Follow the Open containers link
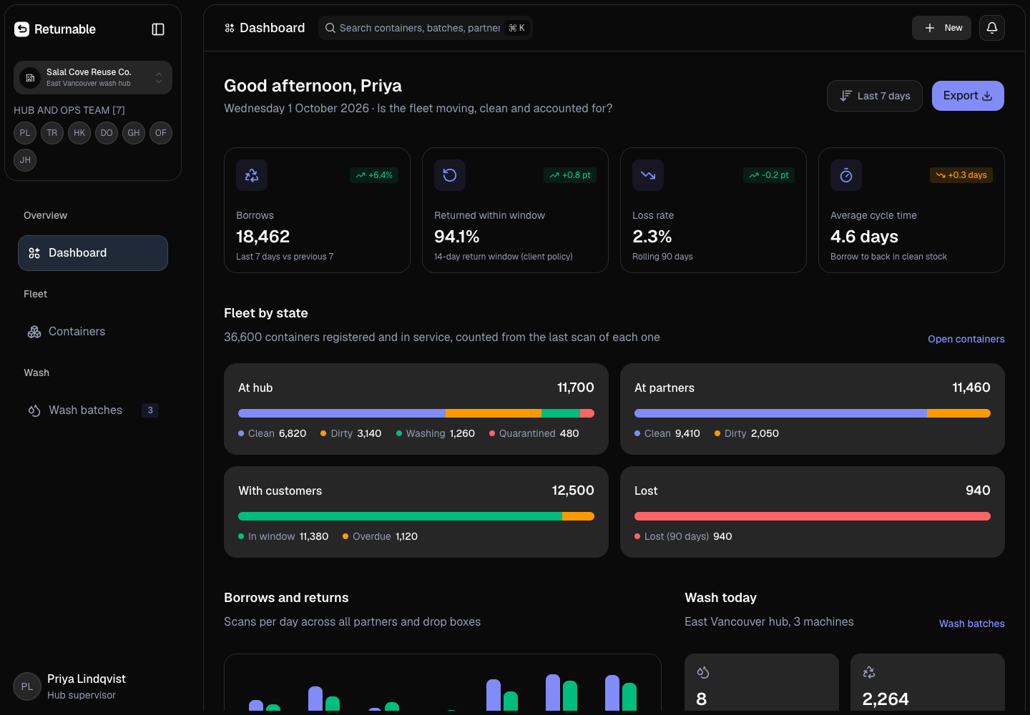1030x715 pixels. click(x=966, y=339)
